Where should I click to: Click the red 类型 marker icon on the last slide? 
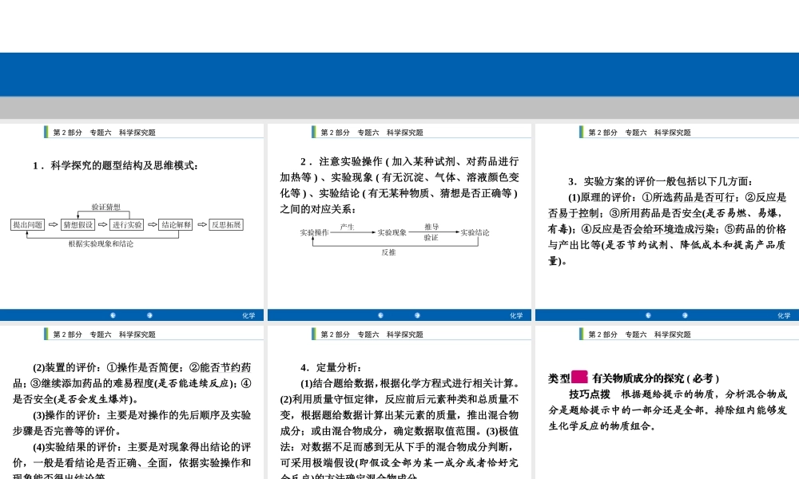tap(580, 377)
